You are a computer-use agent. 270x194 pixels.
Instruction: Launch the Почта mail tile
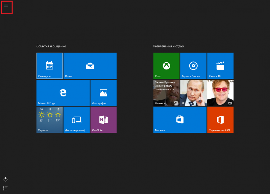(x=90, y=66)
